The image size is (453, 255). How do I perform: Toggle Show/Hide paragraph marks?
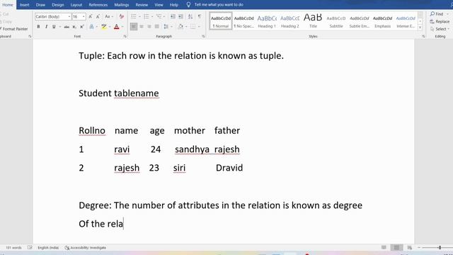tap(200, 17)
